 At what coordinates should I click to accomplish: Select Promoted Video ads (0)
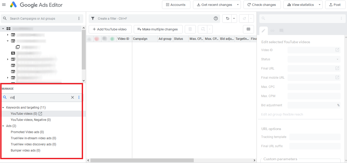pyautogui.click(x=27, y=132)
